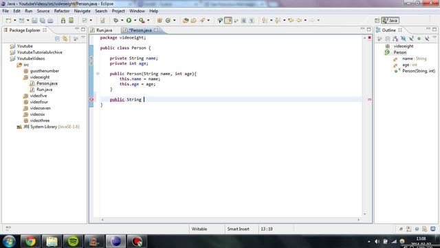Collapse All in Package Explorer toolbar
This screenshot has width=440, height=248.
[57, 39]
